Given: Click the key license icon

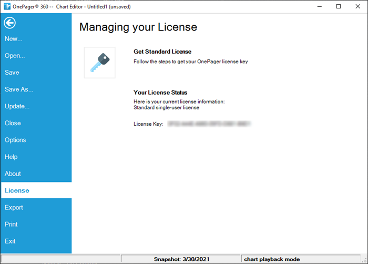Looking at the screenshot, I should (x=99, y=63).
